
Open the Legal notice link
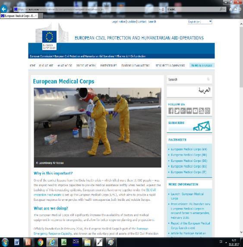click(x=119, y=22)
